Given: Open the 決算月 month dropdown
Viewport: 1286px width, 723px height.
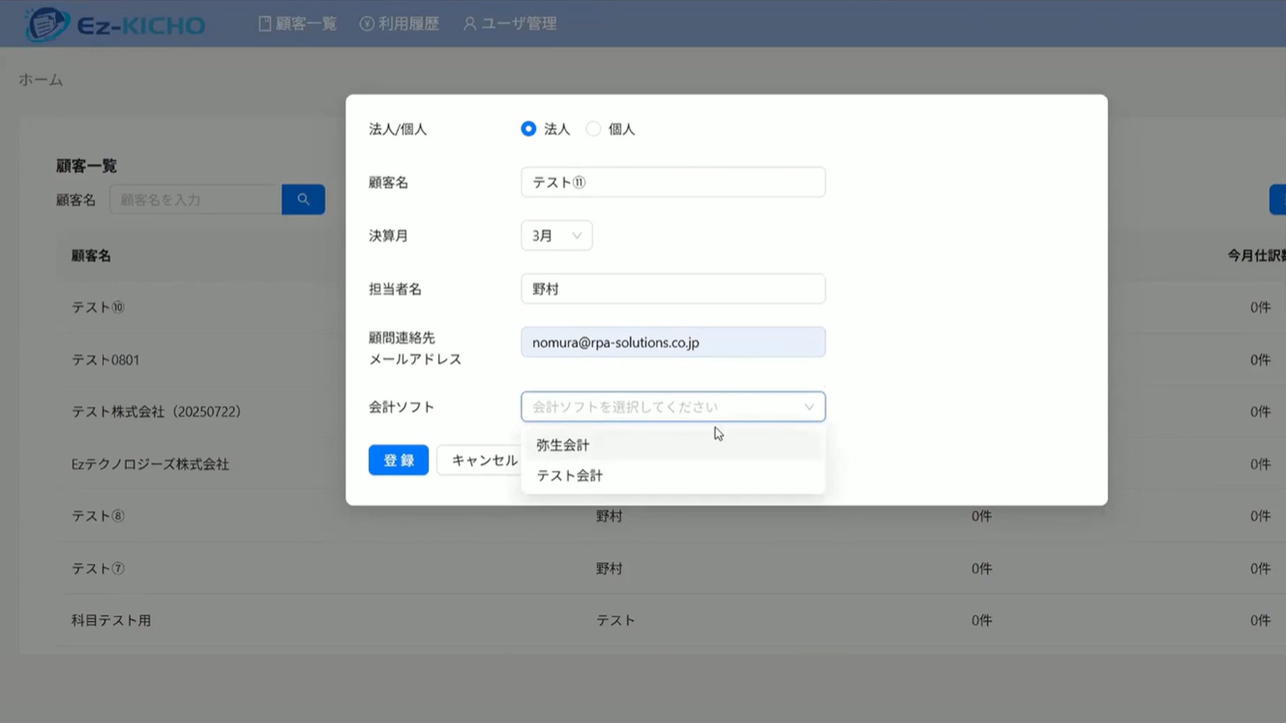Looking at the screenshot, I should pos(556,235).
